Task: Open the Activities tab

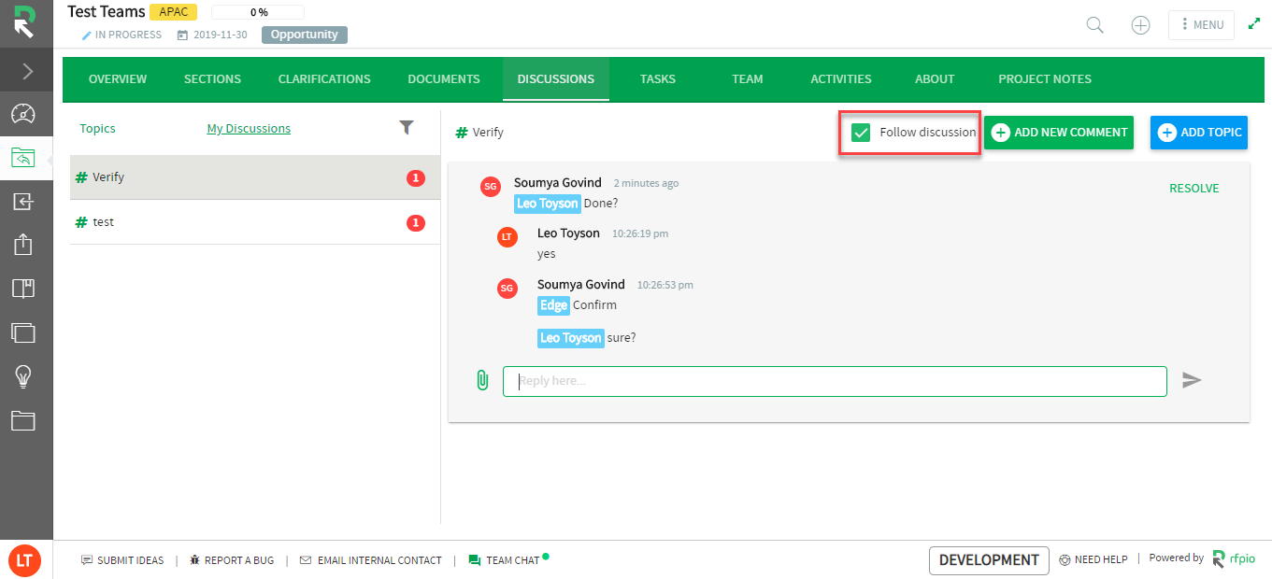Action: point(841,79)
